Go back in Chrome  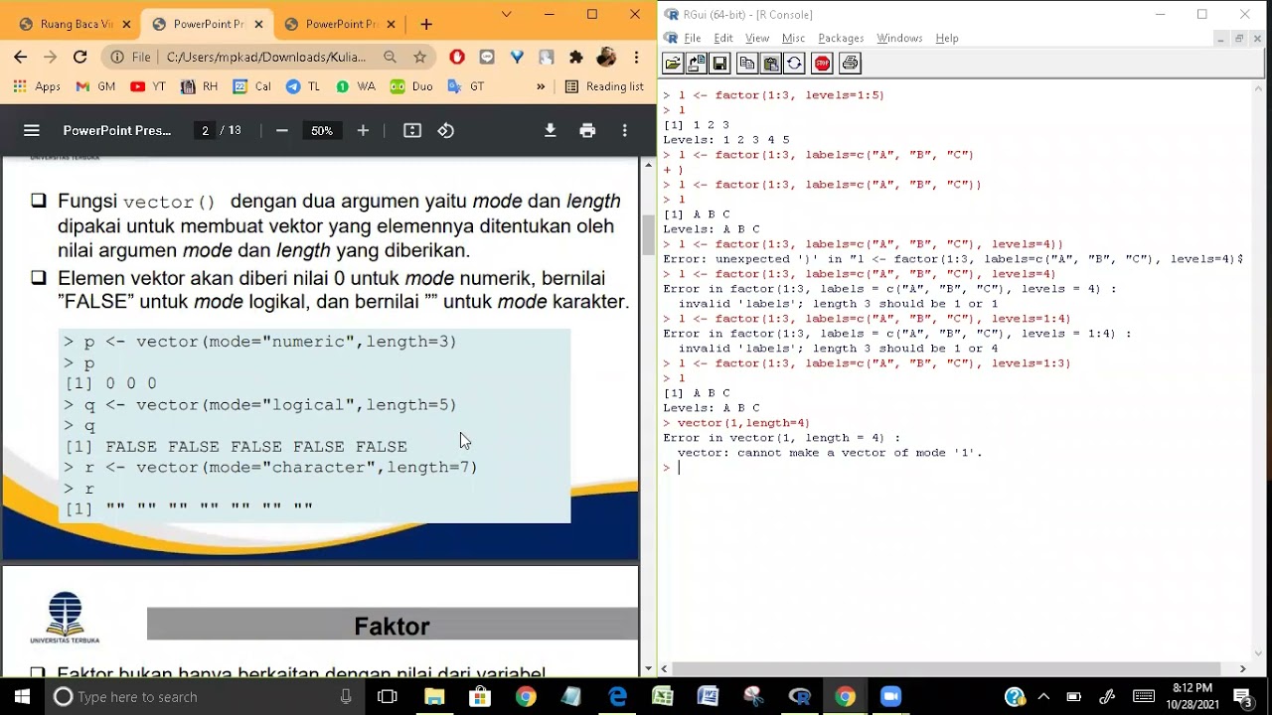(x=20, y=57)
